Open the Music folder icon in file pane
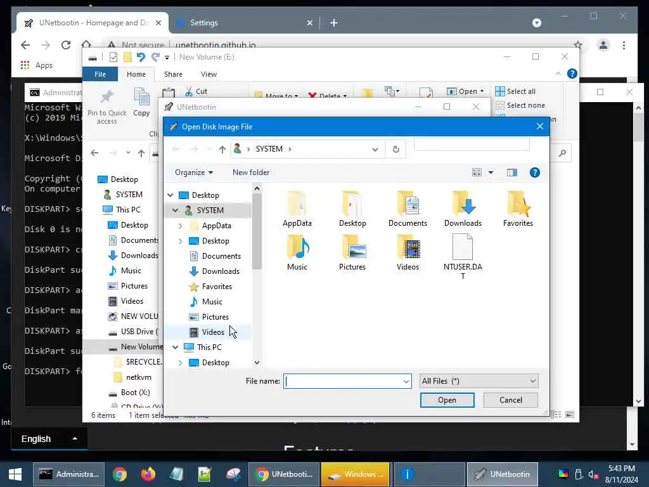The width and height of the screenshot is (649, 487). (297, 252)
